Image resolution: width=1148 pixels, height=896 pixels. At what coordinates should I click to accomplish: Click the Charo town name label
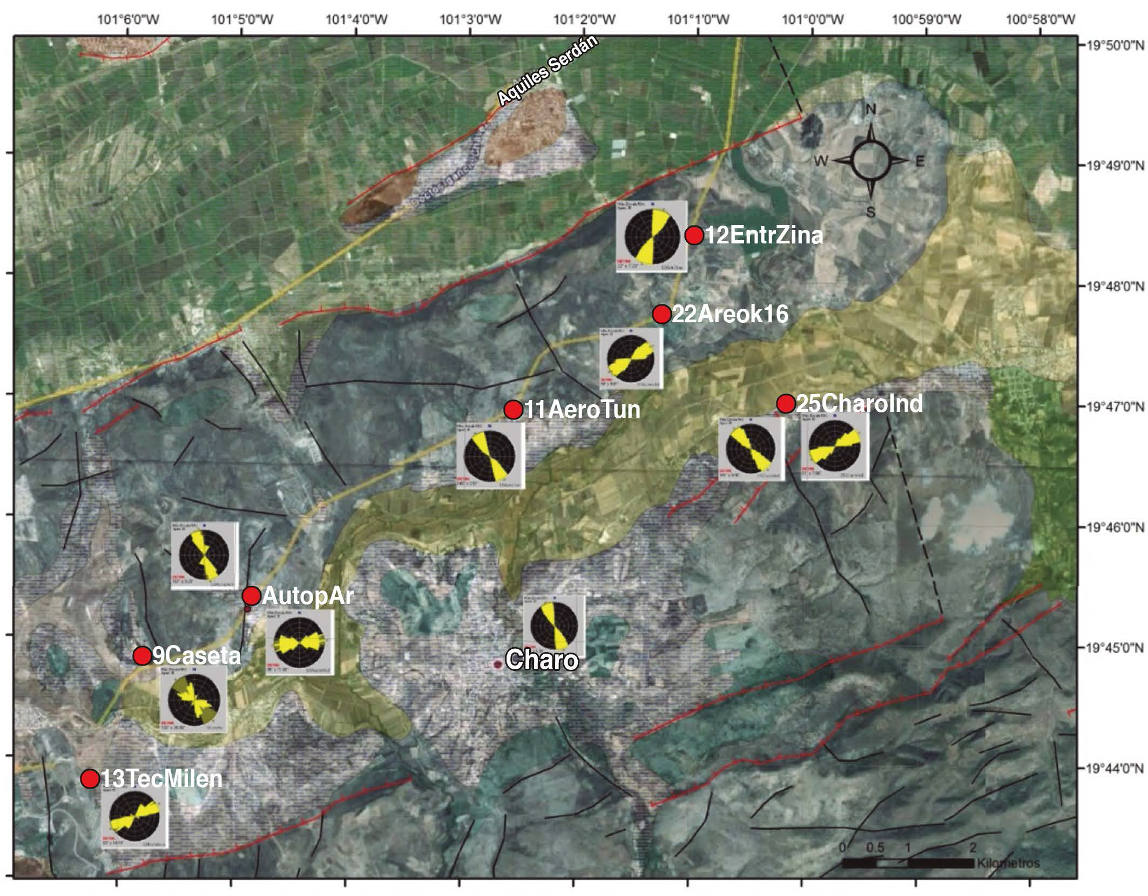pos(542,660)
